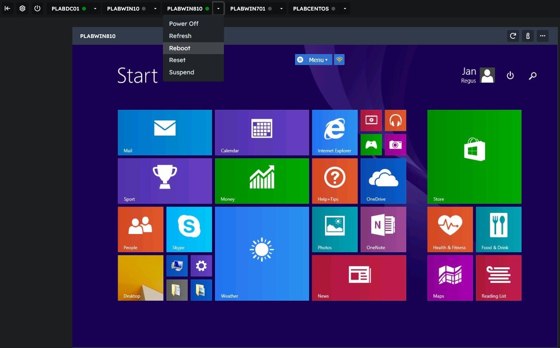
Task: Click the top-left power icon
Action: pos(37,8)
